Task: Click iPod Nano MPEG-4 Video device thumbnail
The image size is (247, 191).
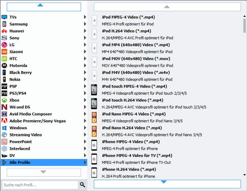Action: pyautogui.click(x=94, y=117)
